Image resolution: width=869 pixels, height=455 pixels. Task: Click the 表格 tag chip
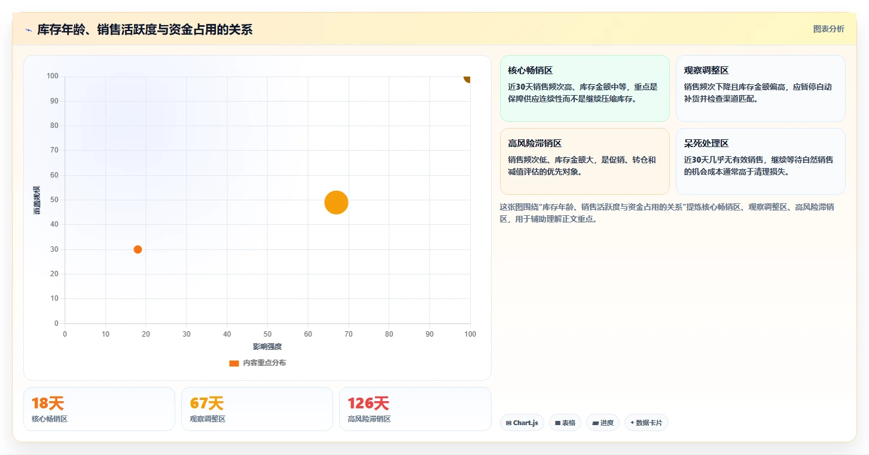[565, 423]
